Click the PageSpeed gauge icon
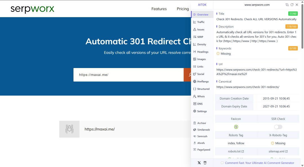Viewport: 304px width, 167px height. [x=195, y=150]
